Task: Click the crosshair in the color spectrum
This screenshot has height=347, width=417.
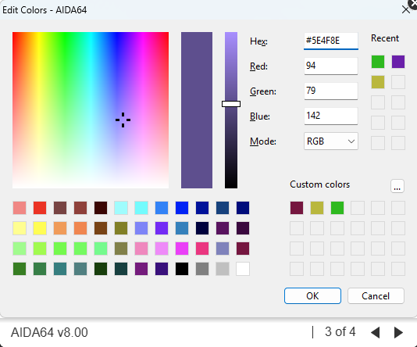Action: point(123,120)
